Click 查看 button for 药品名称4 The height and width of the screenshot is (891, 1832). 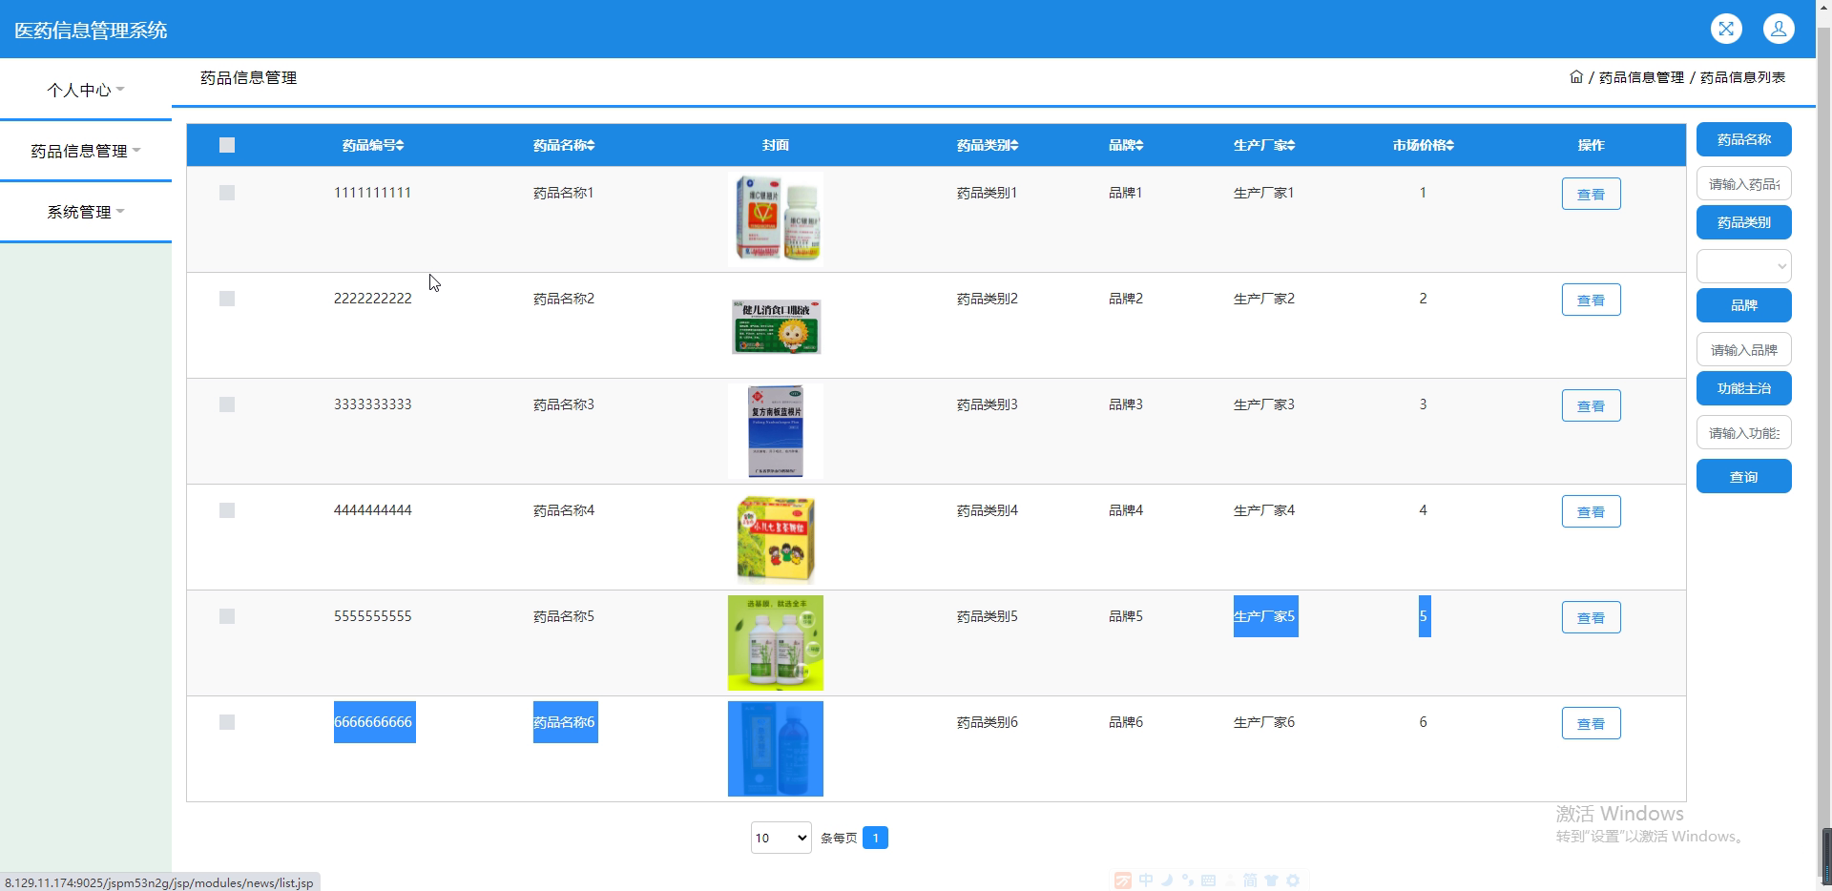(x=1591, y=511)
